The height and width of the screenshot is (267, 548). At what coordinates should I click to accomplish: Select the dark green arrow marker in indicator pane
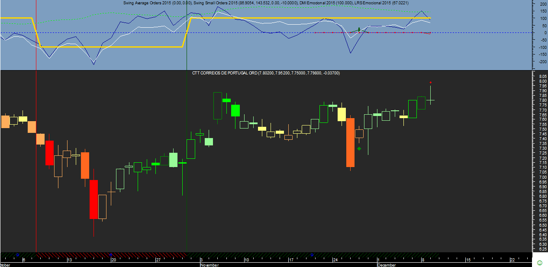click(359, 29)
